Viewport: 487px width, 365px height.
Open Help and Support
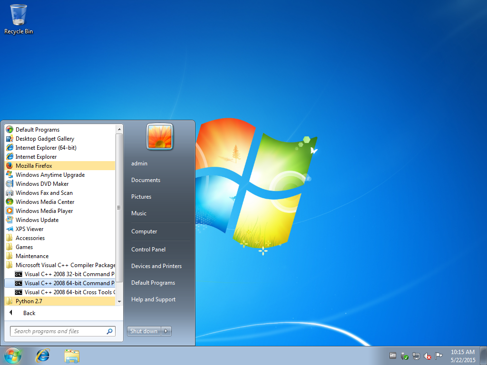point(153,299)
